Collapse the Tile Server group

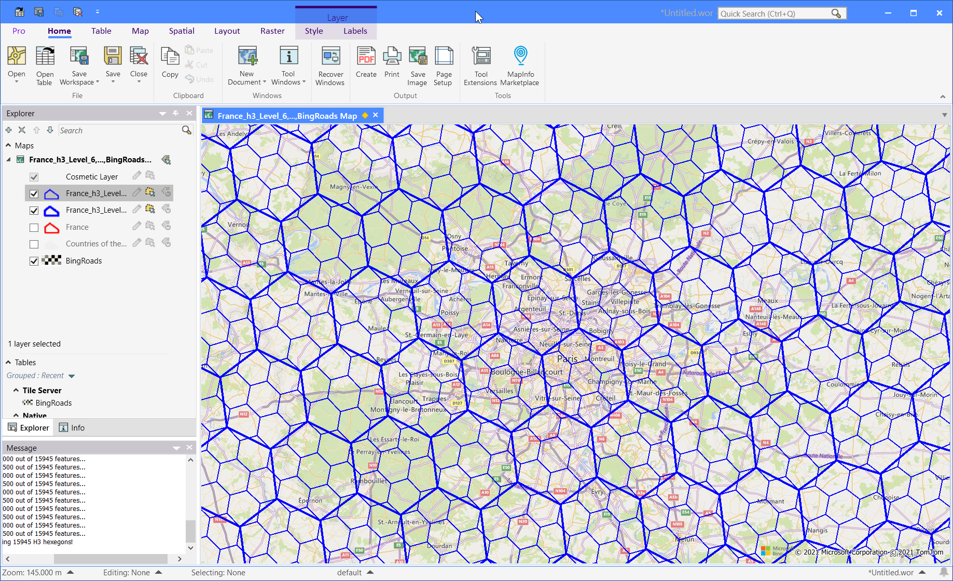pyautogui.click(x=16, y=390)
